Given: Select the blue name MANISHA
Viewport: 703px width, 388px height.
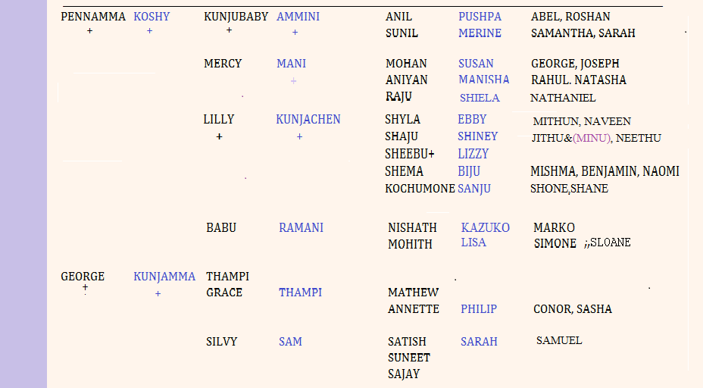Looking at the screenshot, I should [x=483, y=80].
